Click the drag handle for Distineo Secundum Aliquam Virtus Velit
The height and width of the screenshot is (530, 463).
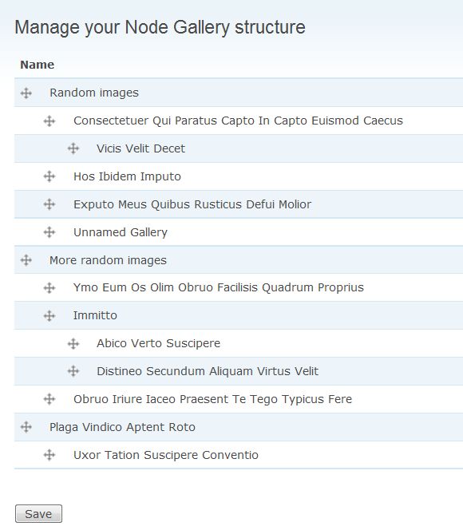coord(73,371)
